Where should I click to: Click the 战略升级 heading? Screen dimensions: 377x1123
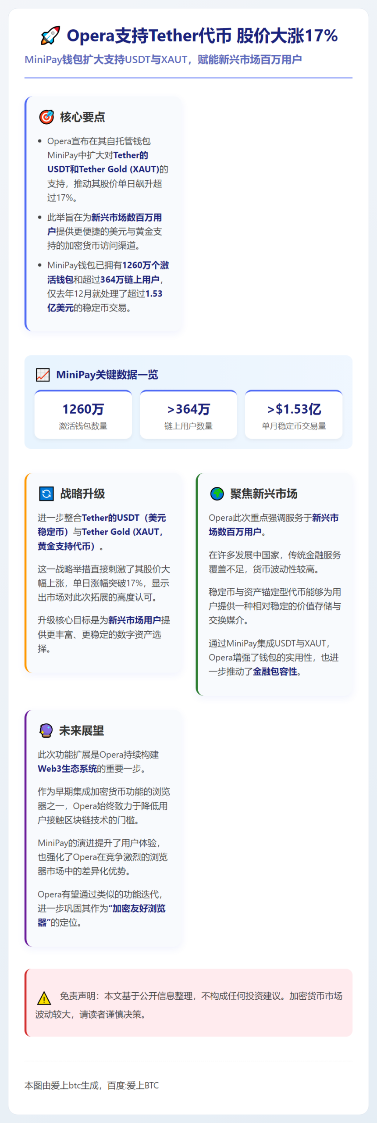(82, 494)
